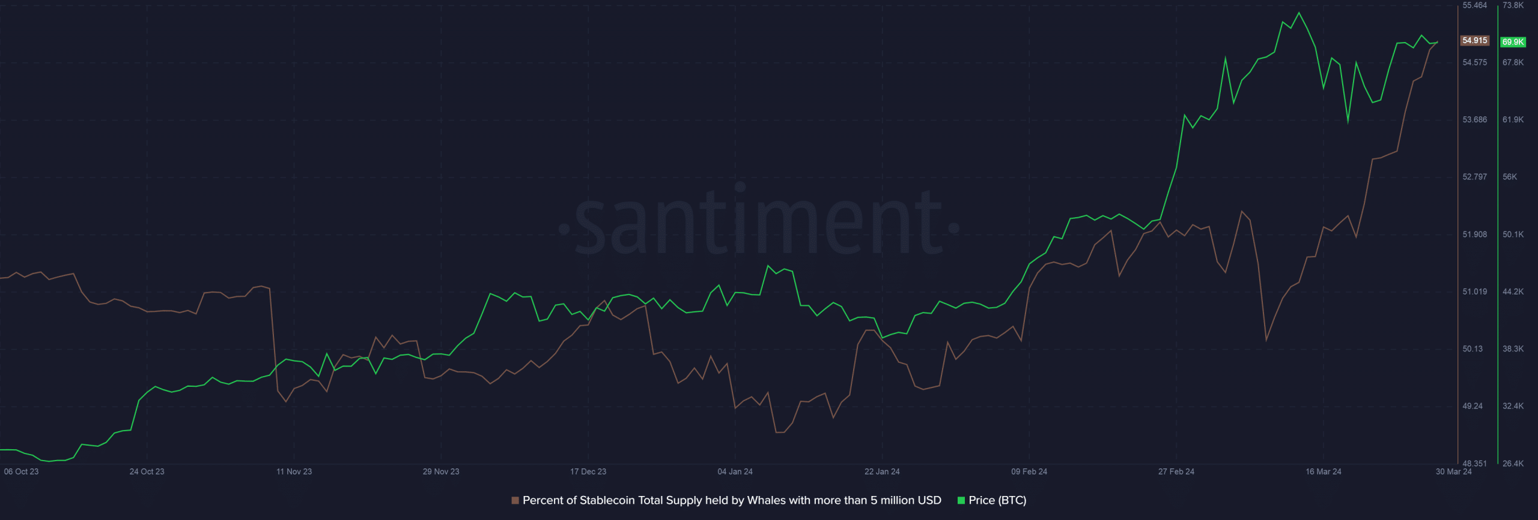Click the green 69.9K price badge
1538x520 pixels.
coord(1513,42)
